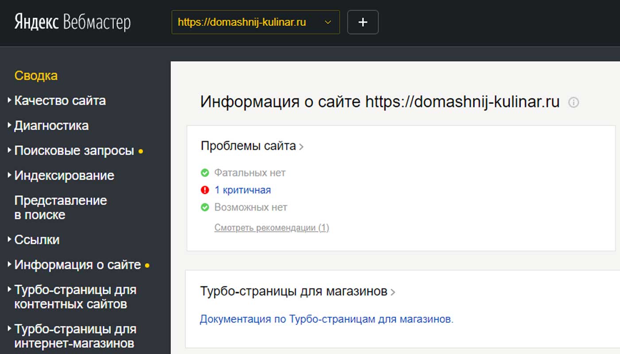Open the Проблемы сайта heading link
This screenshot has height=354, width=620.
coord(248,146)
